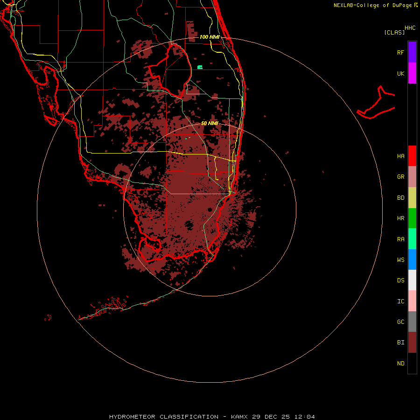
Task: Click the HA label in the legend
Action: coord(400,156)
